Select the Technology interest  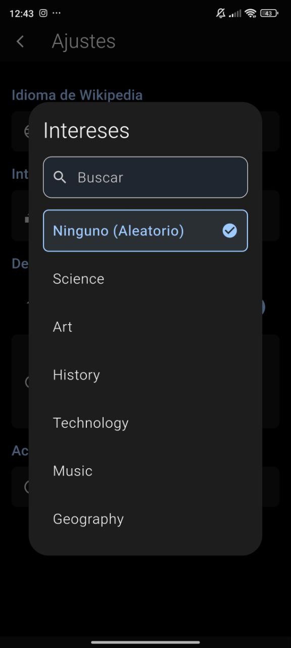(x=90, y=423)
